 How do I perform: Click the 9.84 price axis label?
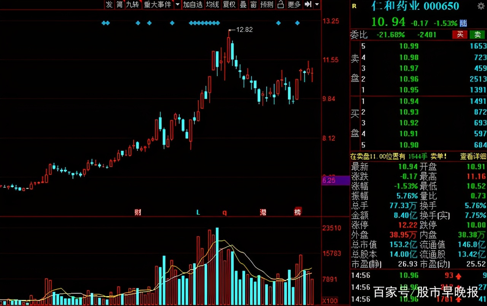[x=329, y=99]
